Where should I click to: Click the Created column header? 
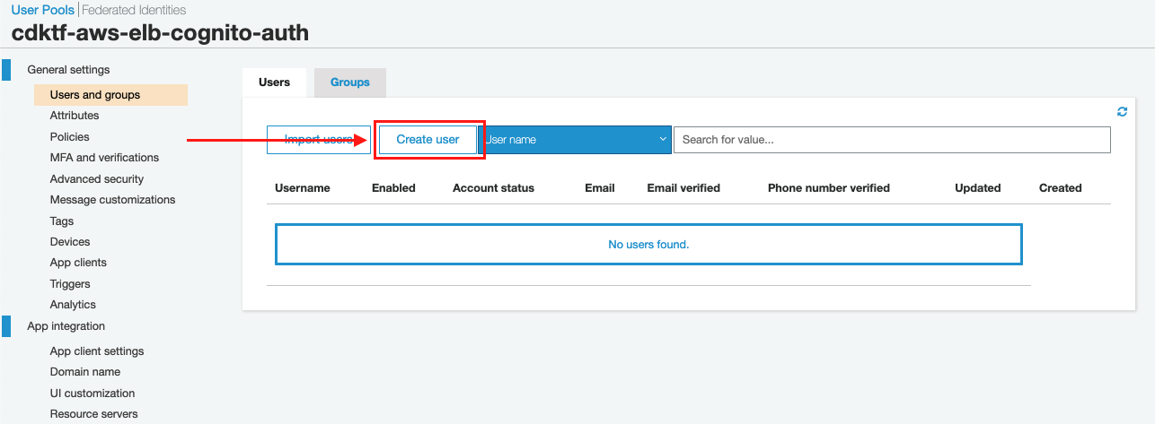(1061, 188)
